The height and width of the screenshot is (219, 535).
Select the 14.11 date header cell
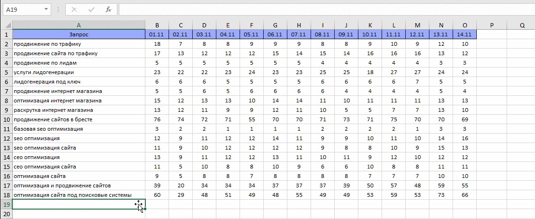click(465, 34)
